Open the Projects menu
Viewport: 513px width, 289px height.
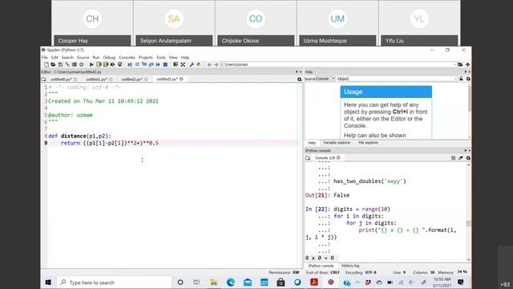click(146, 57)
